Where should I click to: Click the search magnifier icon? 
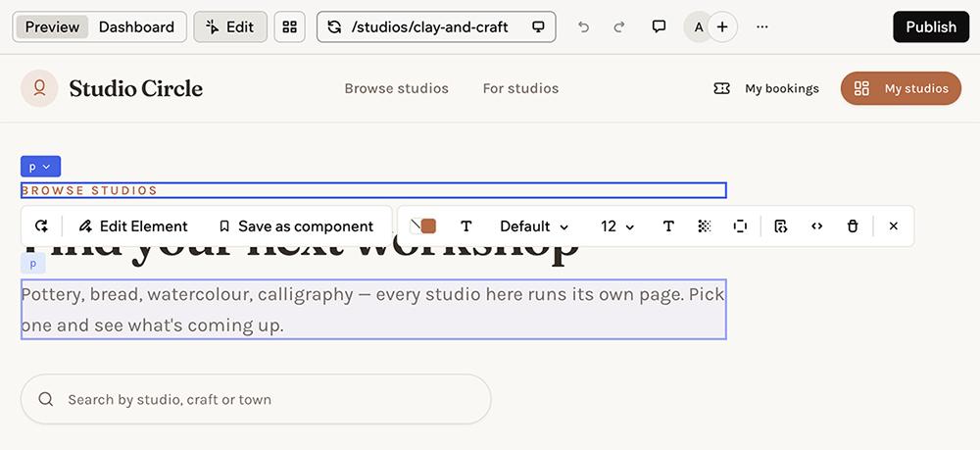(x=46, y=399)
